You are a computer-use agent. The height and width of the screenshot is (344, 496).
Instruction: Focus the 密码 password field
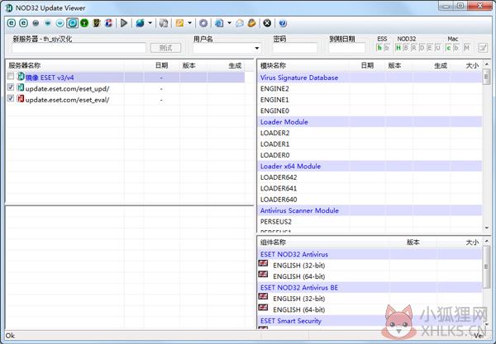point(295,48)
